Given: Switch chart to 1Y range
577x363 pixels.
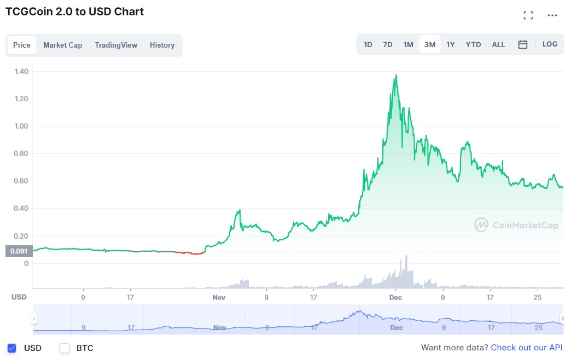Looking at the screenshot, I should click(x=451, y=44).
